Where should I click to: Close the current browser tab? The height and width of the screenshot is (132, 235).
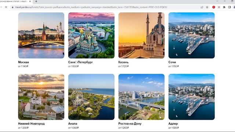(30, 1)
